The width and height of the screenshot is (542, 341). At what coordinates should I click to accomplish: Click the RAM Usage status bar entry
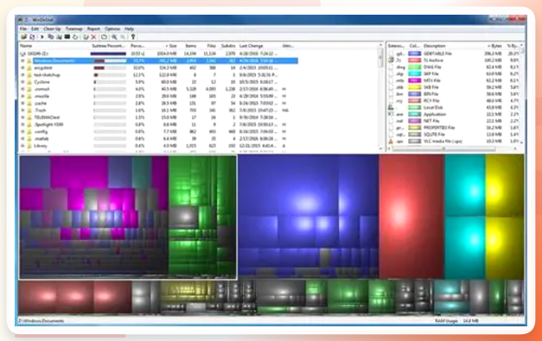coord(456,321)
